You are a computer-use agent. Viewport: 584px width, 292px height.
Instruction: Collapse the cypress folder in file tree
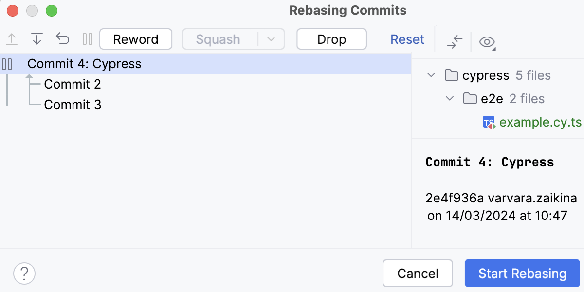(430, 75)
